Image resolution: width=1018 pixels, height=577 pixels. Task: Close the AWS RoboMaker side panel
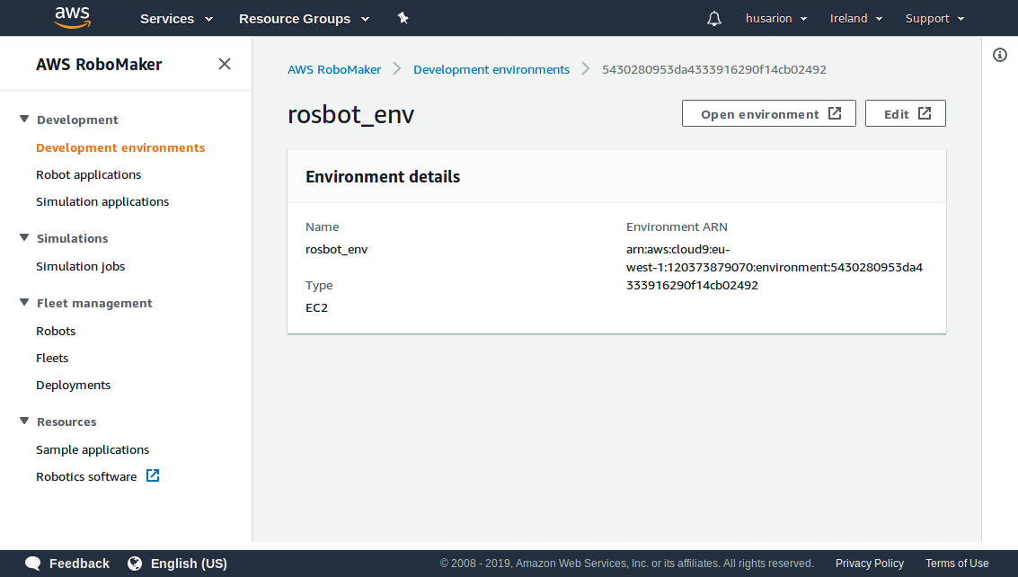coord(225,64)
